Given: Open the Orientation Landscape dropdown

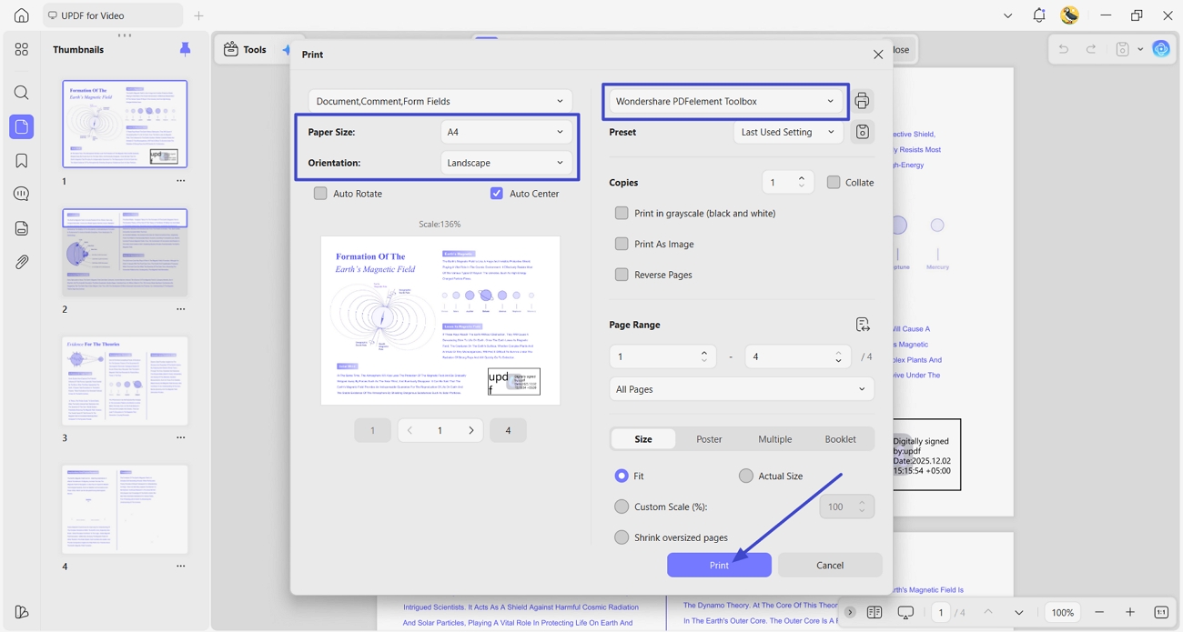Looking at the screenshot, I should (x=506, y=163).
